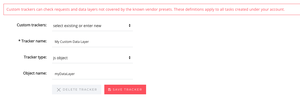Image resolution: width=300 pixels, height=97 pixels.
Task: Click the 'Custom trackers:' label
Action: 32,25
